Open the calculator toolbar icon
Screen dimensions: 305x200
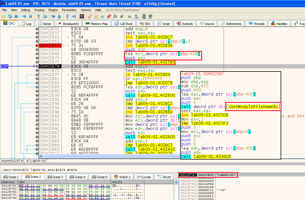tap(144, 16)
